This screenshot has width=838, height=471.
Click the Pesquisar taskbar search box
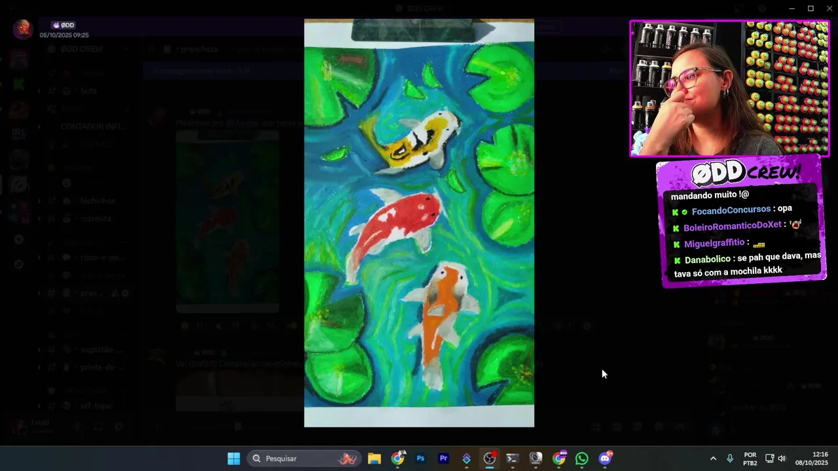coord(304,459)
